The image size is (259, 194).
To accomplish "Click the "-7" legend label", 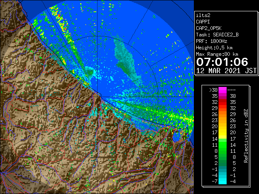I will [214, 181].
